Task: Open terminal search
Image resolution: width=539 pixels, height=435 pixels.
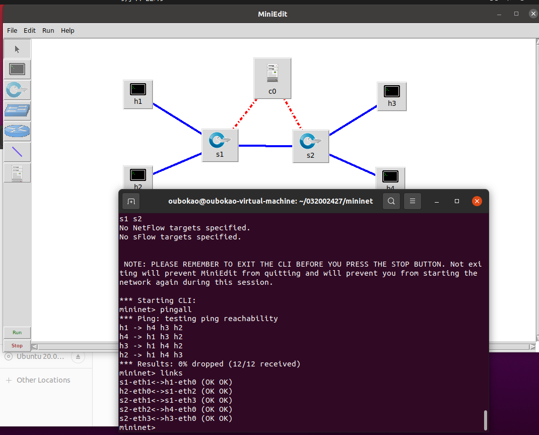Action: coord(391,201)
